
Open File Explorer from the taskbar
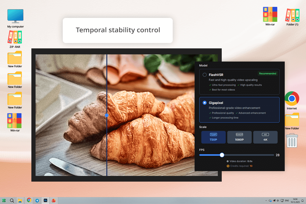tap(20, 200)
